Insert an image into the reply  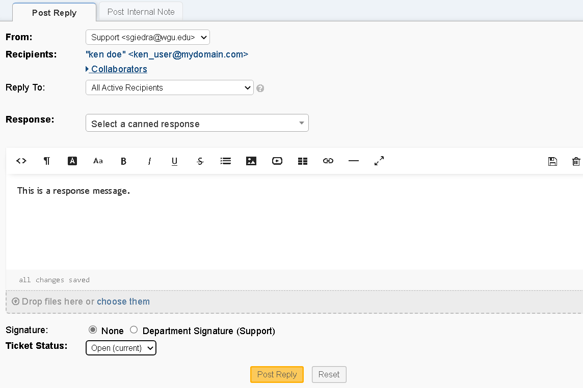(251, 161)
